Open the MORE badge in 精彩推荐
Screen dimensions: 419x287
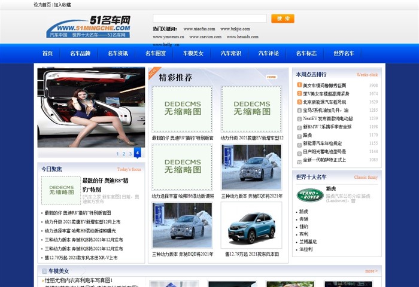(x=272, y=77)
